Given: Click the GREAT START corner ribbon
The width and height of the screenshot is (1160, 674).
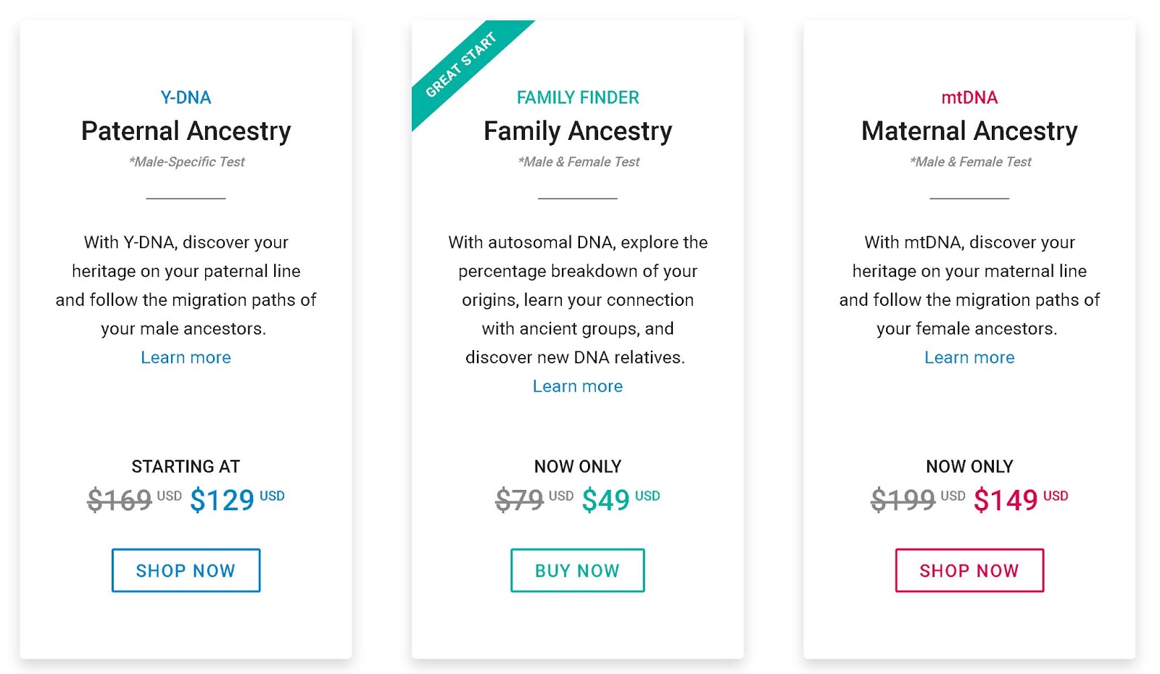Looking at the screenshot, I should point(461,65).
